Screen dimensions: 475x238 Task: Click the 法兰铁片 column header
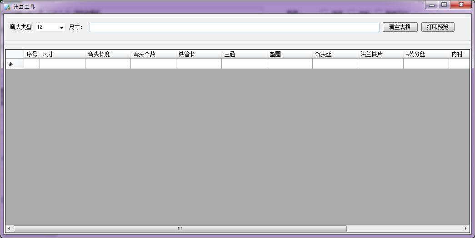380,54
